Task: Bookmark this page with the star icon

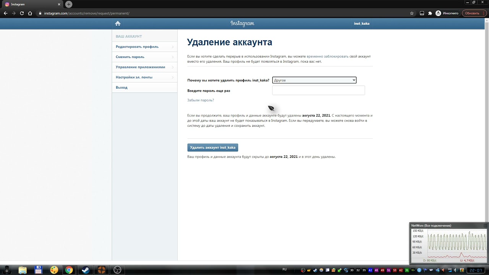Action: (x=412, y=13)
